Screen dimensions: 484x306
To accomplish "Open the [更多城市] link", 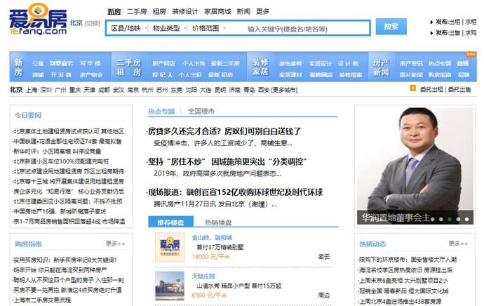I will [x=284, y=90].
